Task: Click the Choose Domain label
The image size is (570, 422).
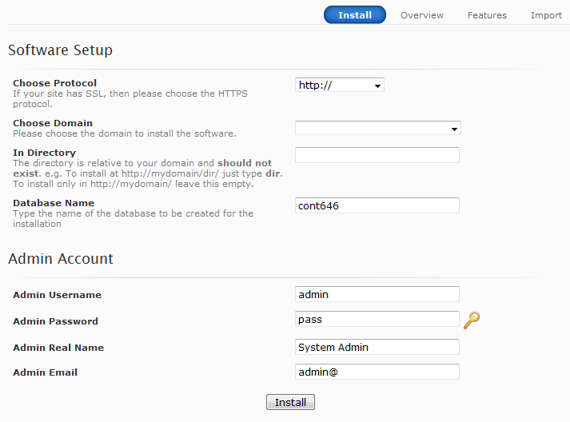Action: 53,123
